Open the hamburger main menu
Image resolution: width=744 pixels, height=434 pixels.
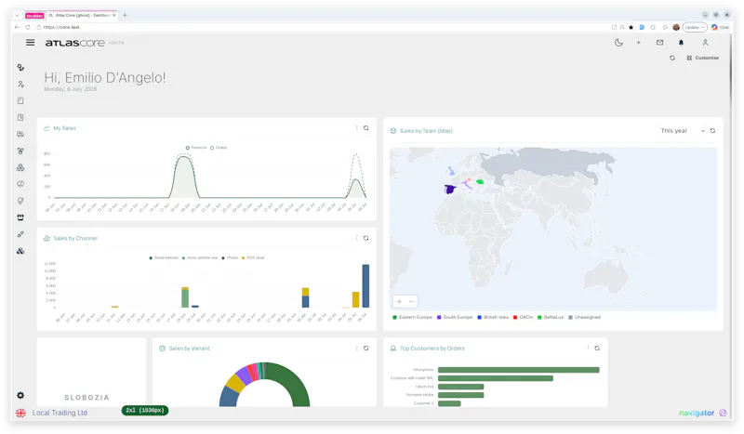point(31,43)
